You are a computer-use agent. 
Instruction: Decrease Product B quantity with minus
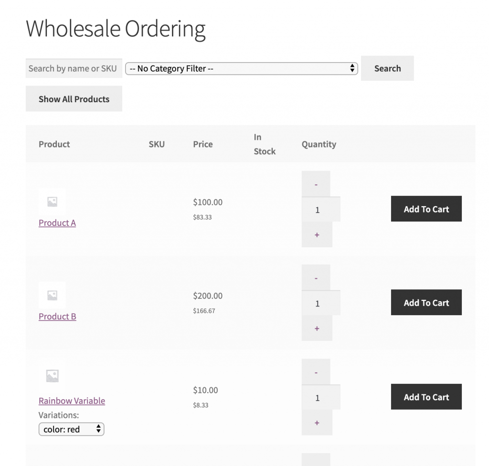pyautogui.click(x=316, y=278)
